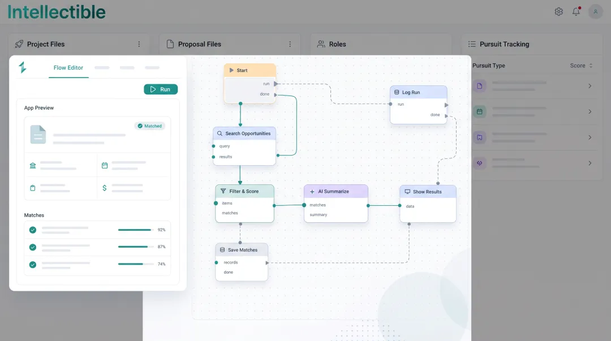Click the green calendar pursuit type icon

[x=480, y=112]
